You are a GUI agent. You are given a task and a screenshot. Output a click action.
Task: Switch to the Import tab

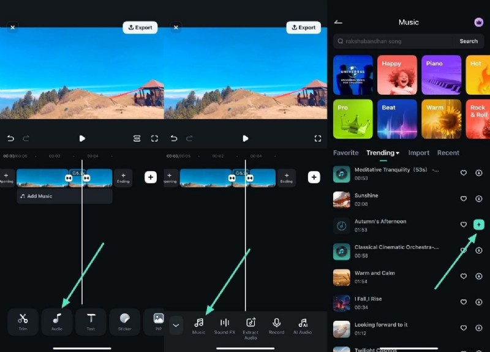coord(419,153)
